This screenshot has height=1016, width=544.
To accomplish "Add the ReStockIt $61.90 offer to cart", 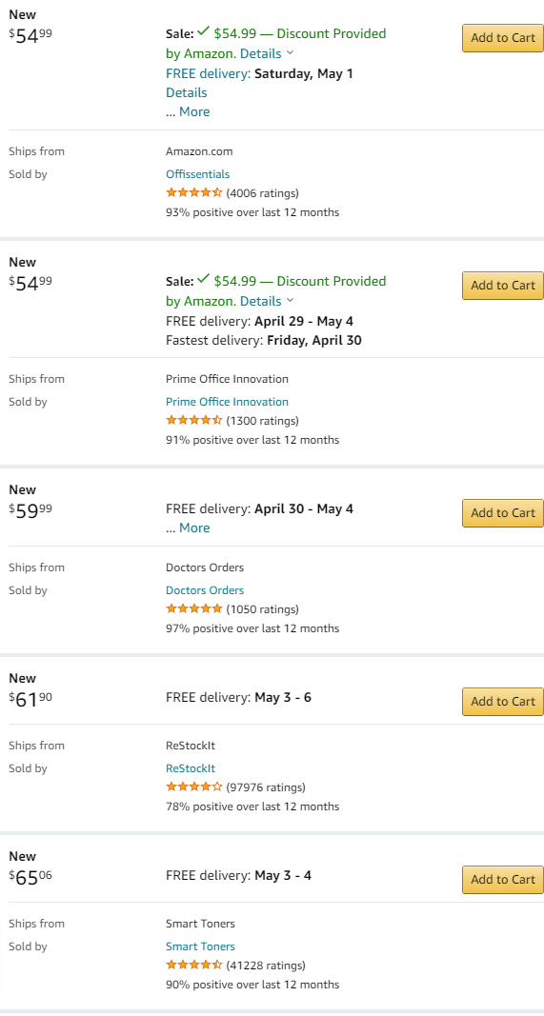I will point(502,701).
